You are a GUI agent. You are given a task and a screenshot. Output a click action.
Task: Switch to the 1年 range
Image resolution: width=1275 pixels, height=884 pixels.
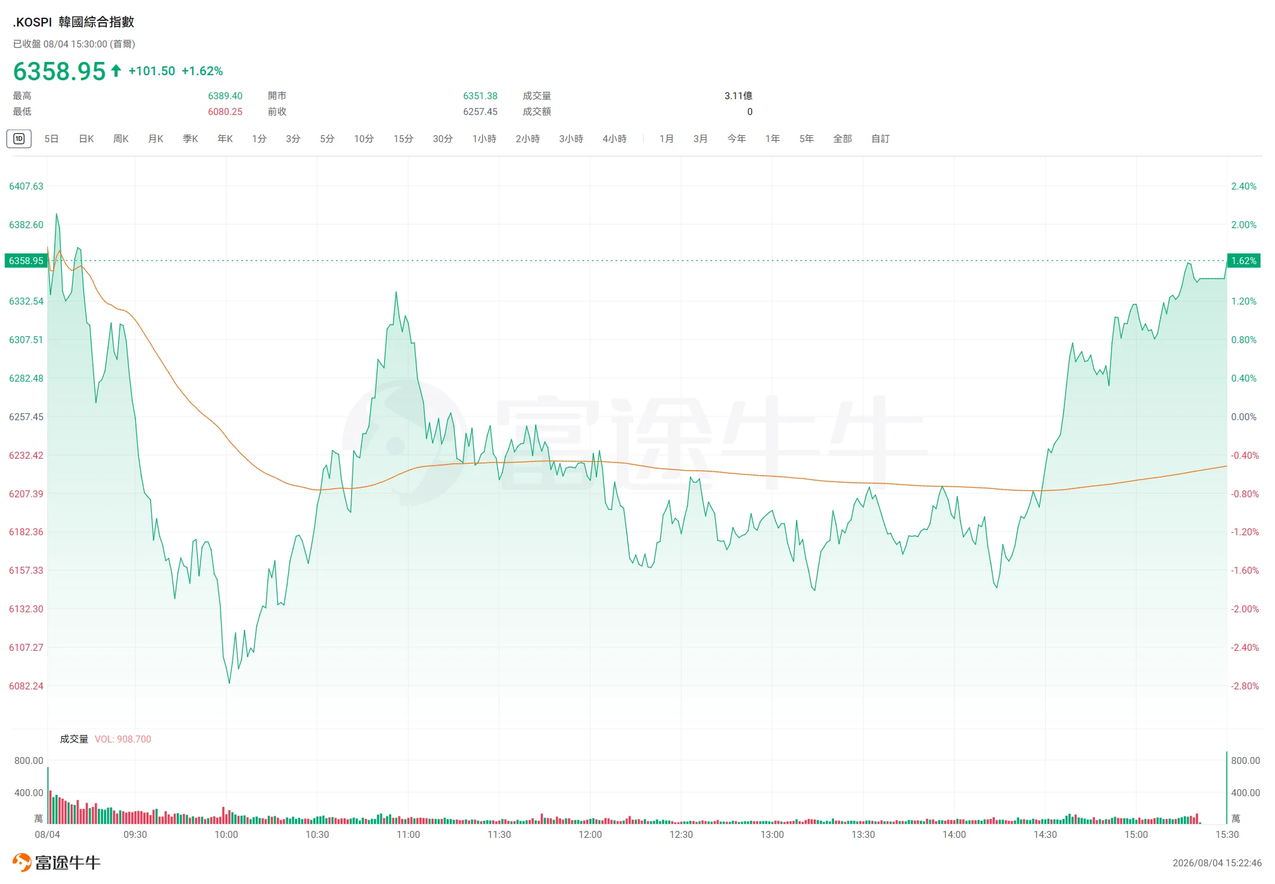(x=773, y=139)
